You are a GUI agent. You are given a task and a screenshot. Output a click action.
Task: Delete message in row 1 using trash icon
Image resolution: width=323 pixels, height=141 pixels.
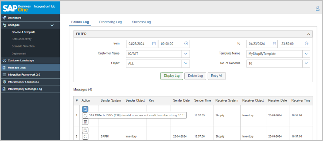point(85,122)
